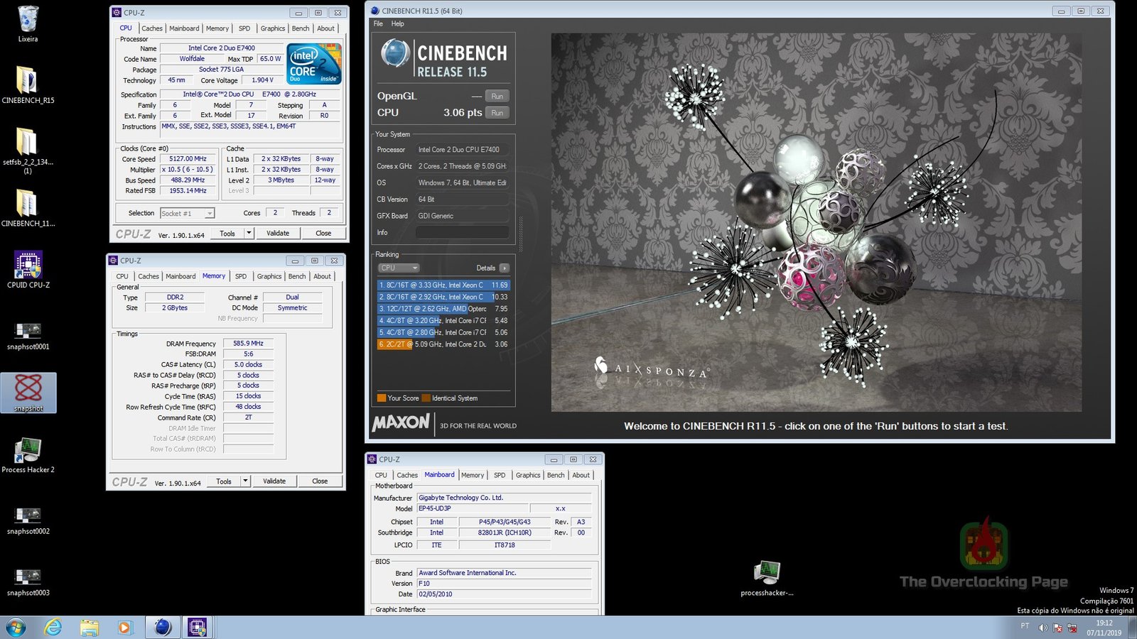Click the Info input field in Cinebench

[462, 232]
